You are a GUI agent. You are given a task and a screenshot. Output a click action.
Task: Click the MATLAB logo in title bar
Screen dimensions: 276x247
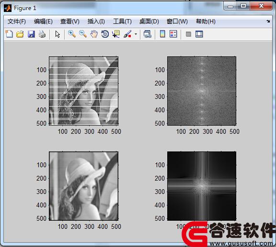(8, 8)
